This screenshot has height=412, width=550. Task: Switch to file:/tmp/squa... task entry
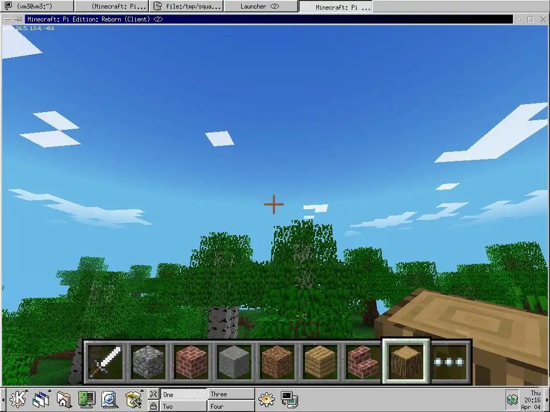tap(186, 6)
